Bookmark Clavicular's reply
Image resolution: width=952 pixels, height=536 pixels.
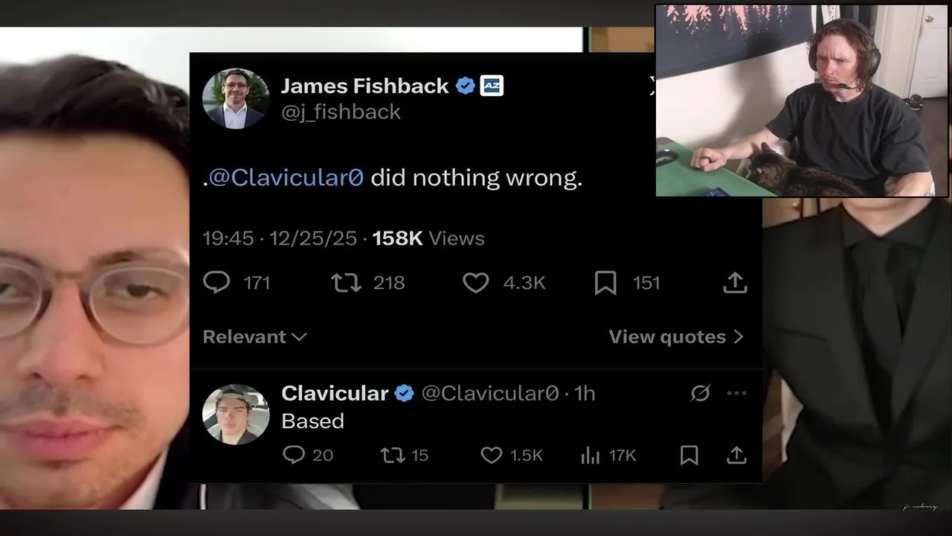coord(689,455)
